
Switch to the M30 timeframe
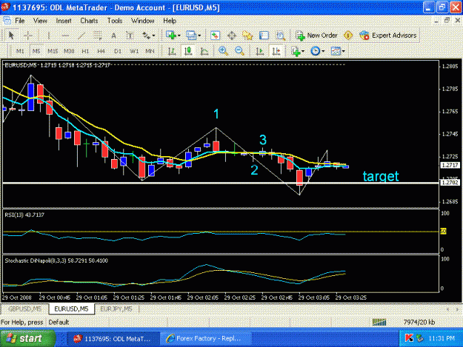[x=69, y=51]
